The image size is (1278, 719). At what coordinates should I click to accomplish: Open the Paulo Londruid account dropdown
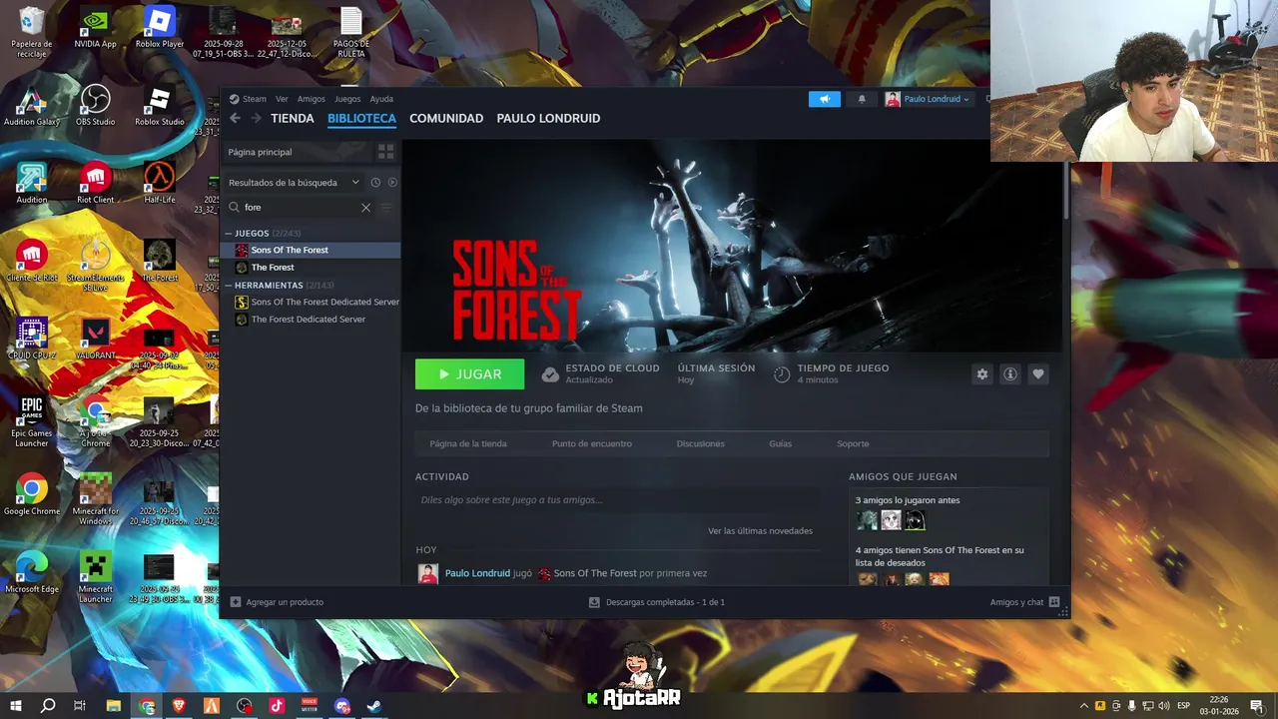coord(928,99)
